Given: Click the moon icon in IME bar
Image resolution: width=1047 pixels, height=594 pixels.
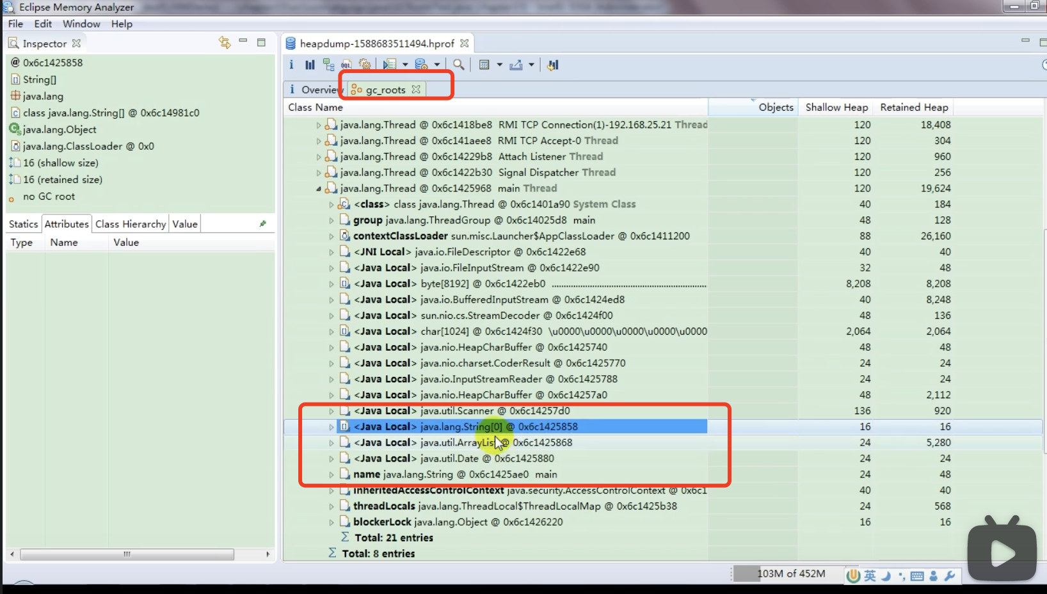Looking at the screenshot, I should pos(886,575).
